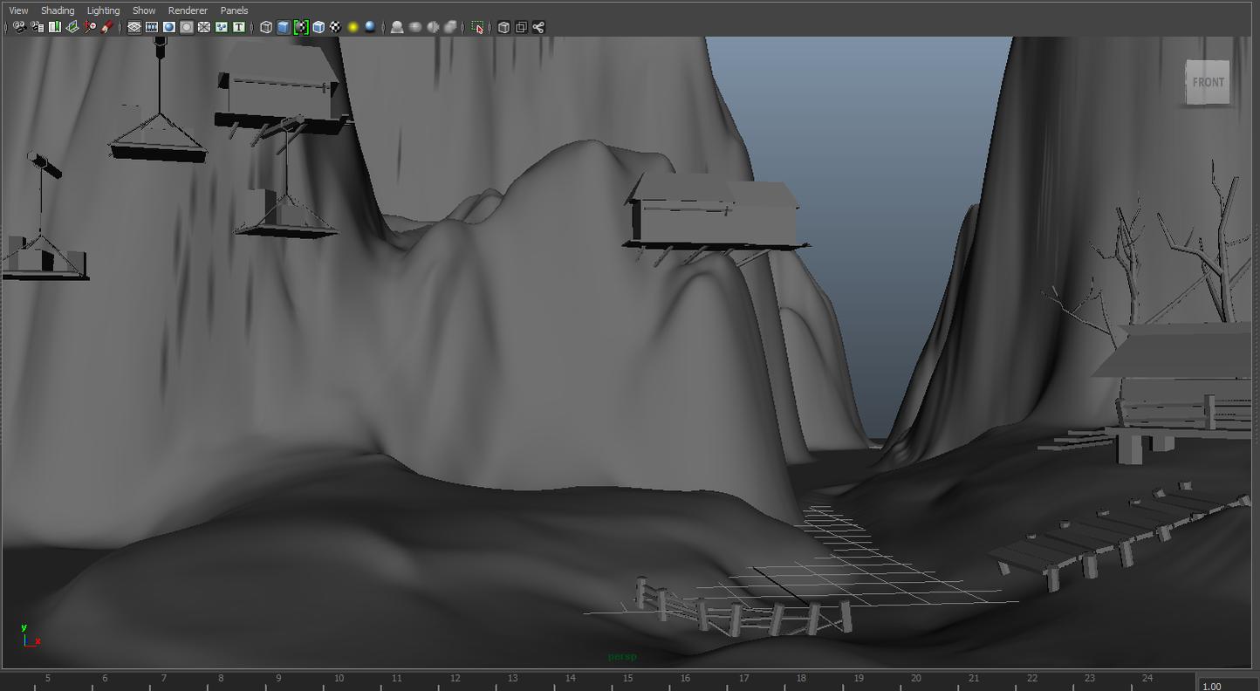Click the Use All Lights yellow sphere

coord(353,27)
